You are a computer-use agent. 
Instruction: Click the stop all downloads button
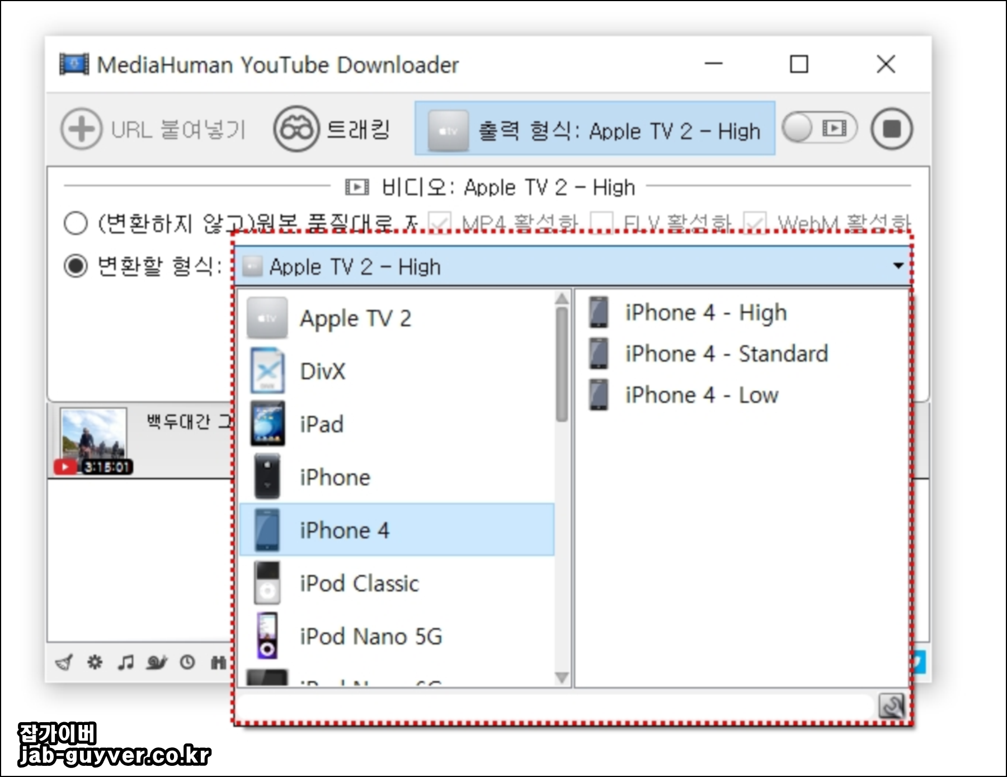pos(891,129)
